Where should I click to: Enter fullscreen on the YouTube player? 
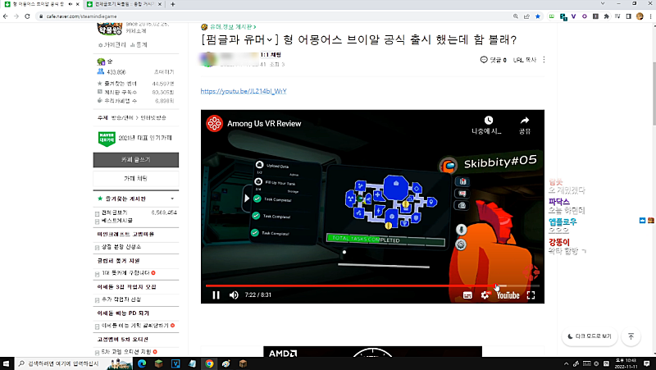point(531,295)
